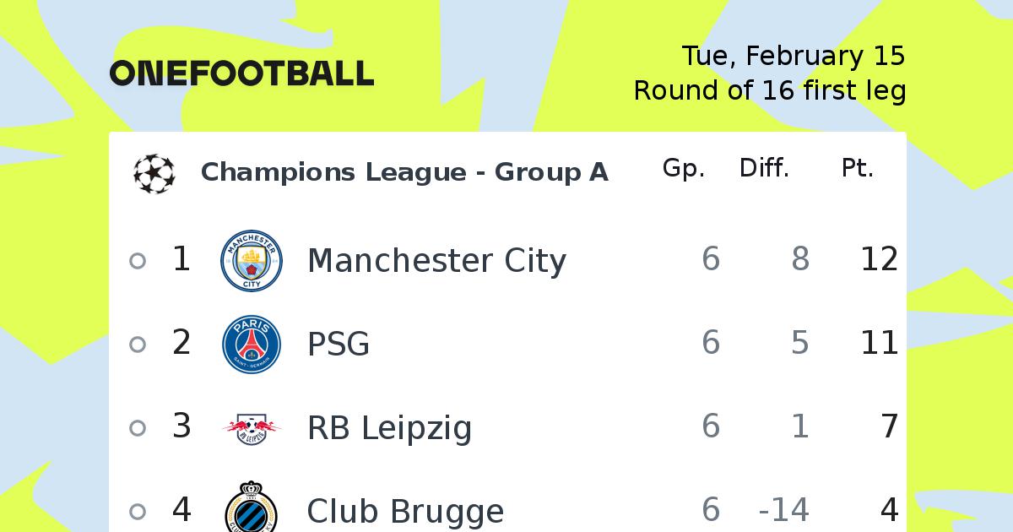Select the circle marker beside RB Leipzig
This screenshot has height=532, width=1013.
138,428
